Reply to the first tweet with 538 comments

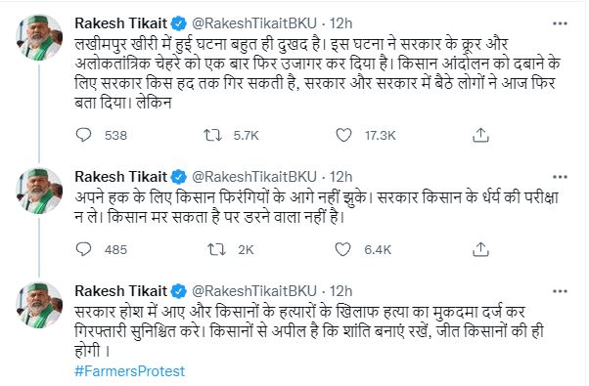click(83, 135)
